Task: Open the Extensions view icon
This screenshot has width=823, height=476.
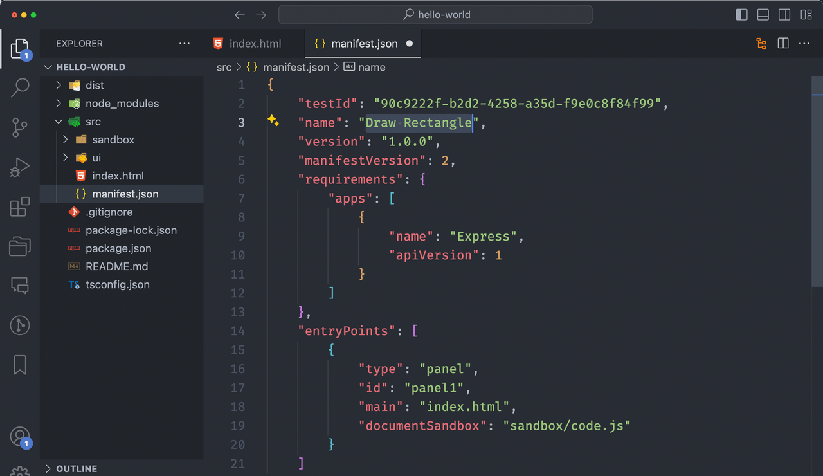Action: point(20,206)
